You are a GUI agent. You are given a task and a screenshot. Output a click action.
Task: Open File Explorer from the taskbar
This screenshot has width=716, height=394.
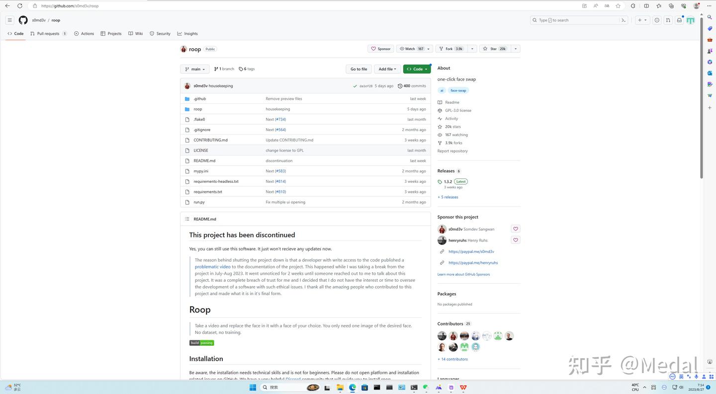click(x=340, y=388)
